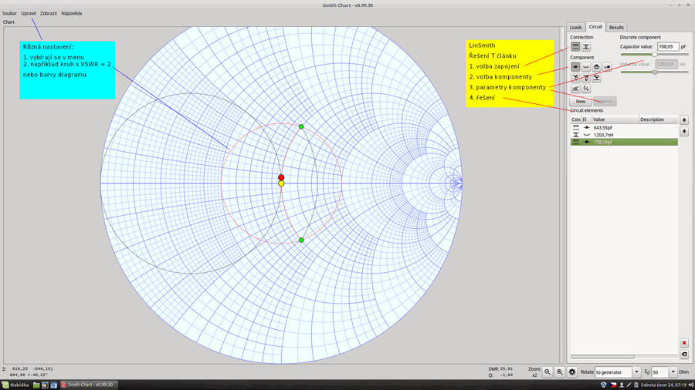Click the zoom out magnifier icon

[548, 372]
